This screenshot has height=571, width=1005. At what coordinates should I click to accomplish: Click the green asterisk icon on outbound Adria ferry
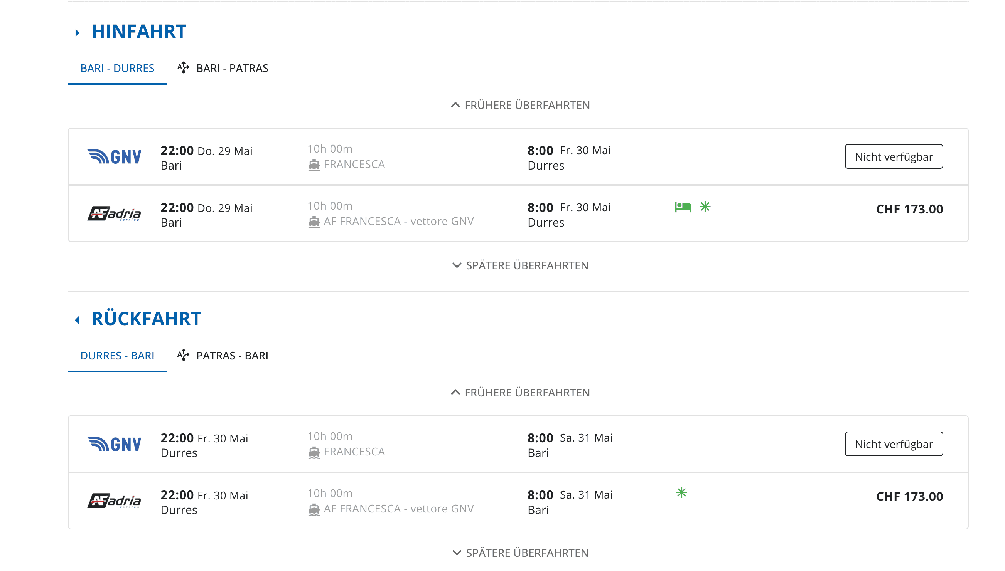tap(705, 207)
